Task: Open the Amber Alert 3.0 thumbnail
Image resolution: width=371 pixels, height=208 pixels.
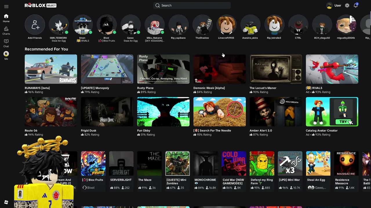Action: click(x=276, y=112)
